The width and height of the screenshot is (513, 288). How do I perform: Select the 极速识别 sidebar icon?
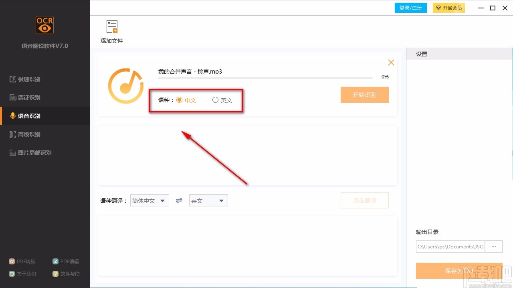tap(12, 79)
